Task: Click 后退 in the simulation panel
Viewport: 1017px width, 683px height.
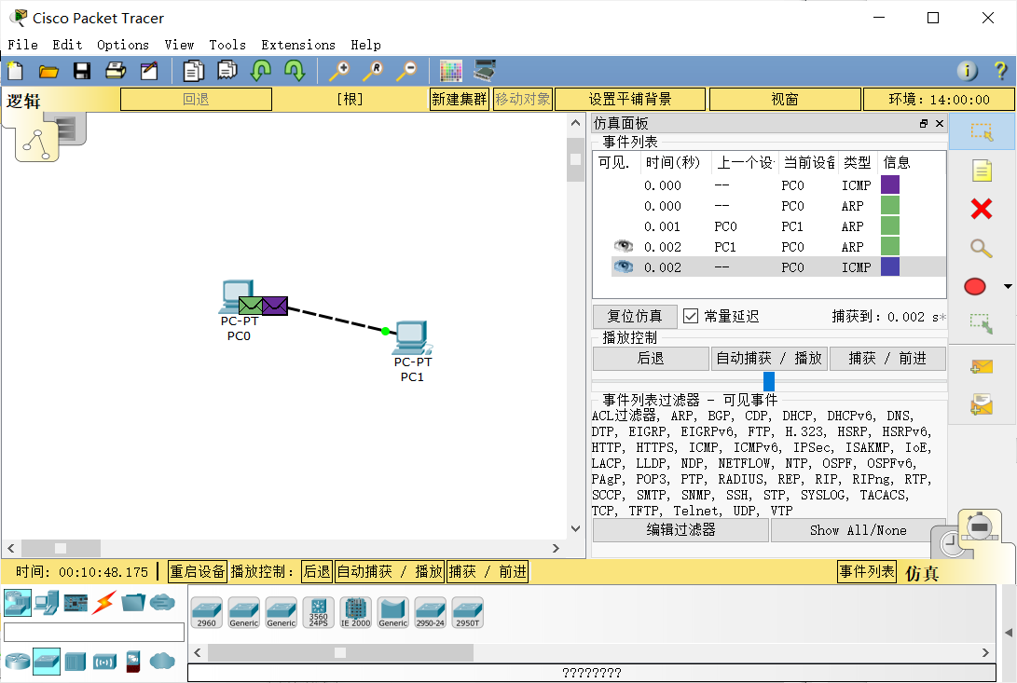Action: coord(651,358)
